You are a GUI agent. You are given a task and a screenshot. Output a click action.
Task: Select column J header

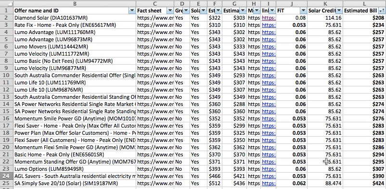click(292, 4)
